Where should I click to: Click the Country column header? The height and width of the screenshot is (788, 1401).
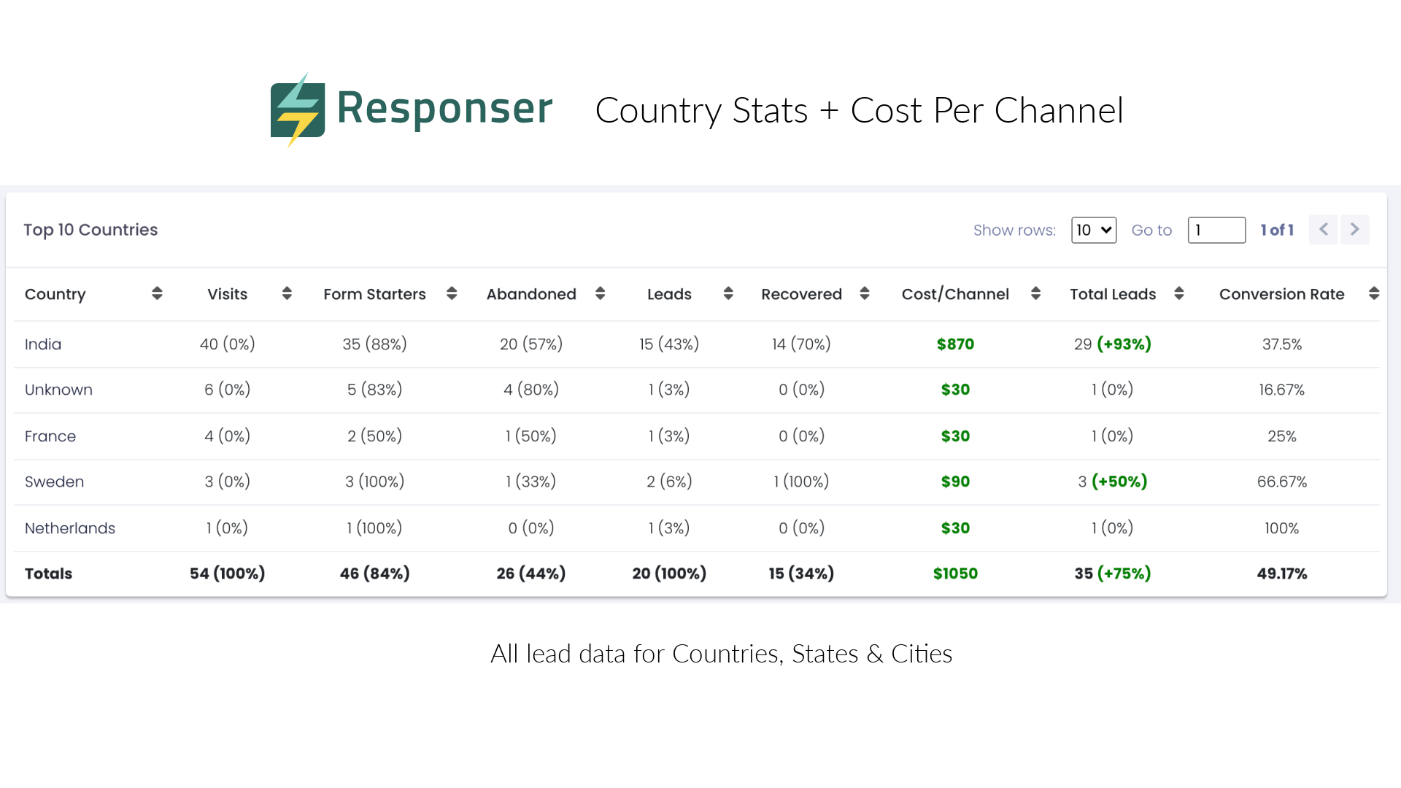55,293
